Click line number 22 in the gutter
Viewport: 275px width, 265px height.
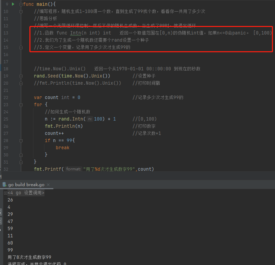pyautogui.click(x=6, y=97)
